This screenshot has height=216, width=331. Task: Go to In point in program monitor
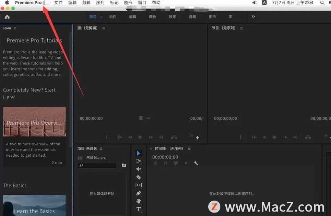pos(254,137)
